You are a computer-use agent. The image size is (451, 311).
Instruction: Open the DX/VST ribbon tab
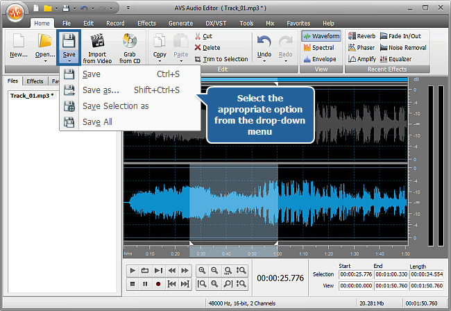pyautogui.click(x=216, y=24)
